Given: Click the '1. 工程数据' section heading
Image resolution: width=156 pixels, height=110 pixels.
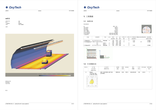Looking at the screenshot, I should (x=88, y=16).
